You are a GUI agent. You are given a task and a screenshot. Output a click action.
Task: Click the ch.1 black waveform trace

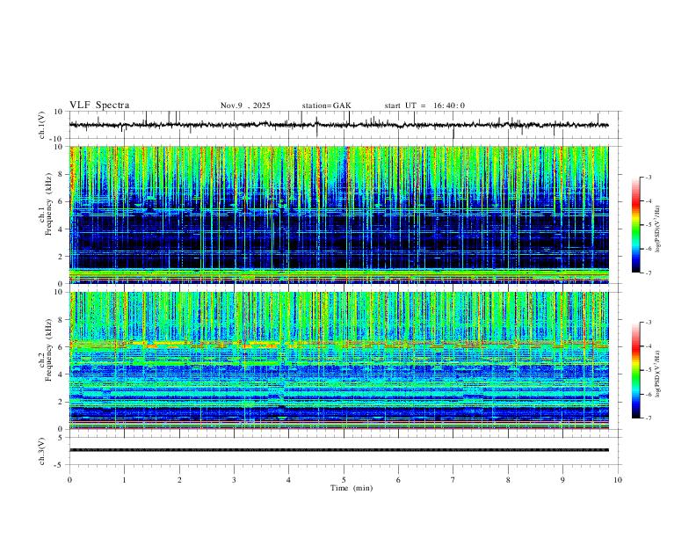coord(338,125)
